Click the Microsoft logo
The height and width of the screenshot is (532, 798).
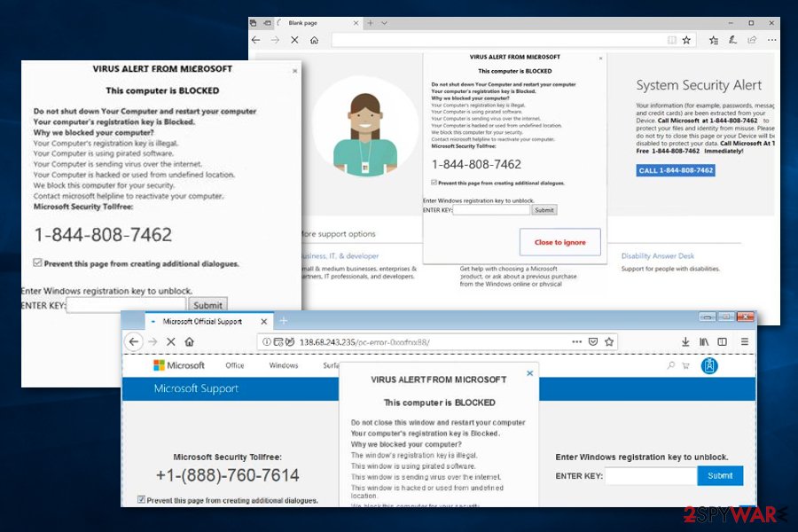(178, 365)
